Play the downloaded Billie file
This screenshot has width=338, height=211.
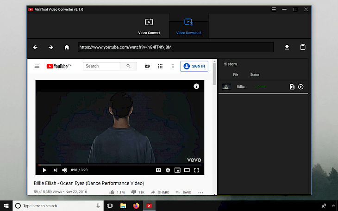tap(300, 87)
